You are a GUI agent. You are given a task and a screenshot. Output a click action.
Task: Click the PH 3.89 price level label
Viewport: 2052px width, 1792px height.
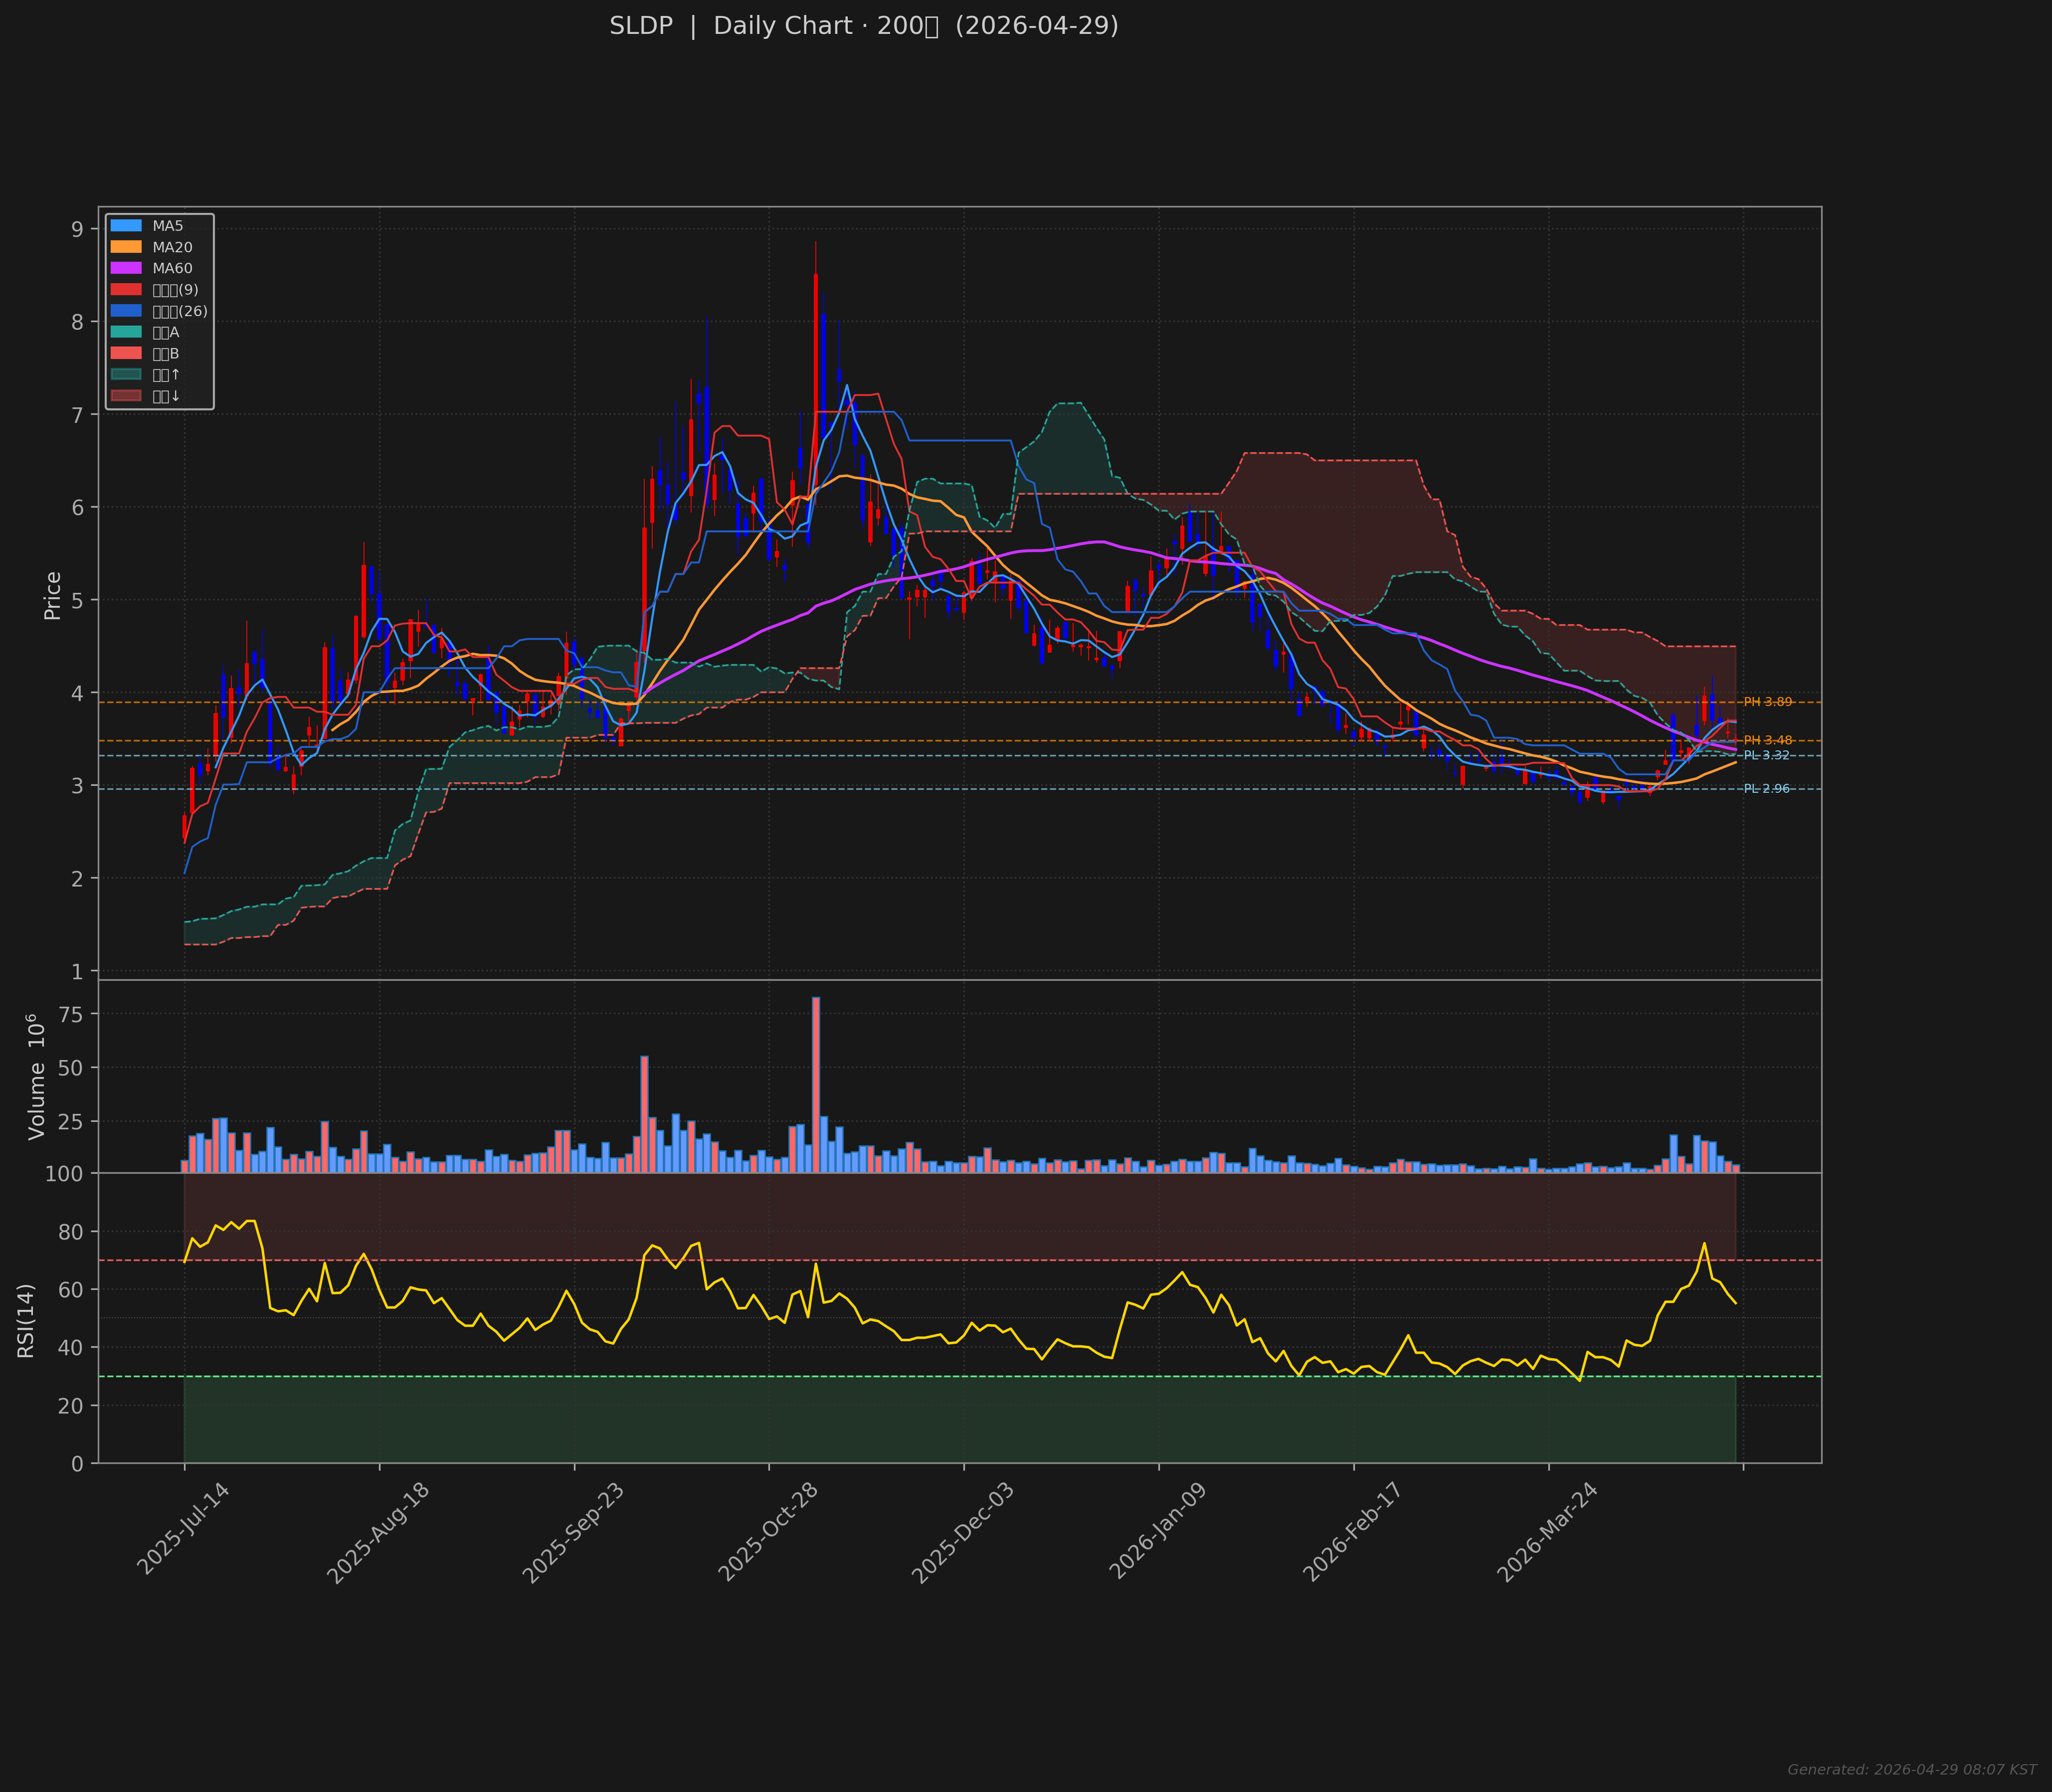pos(1767,702)
